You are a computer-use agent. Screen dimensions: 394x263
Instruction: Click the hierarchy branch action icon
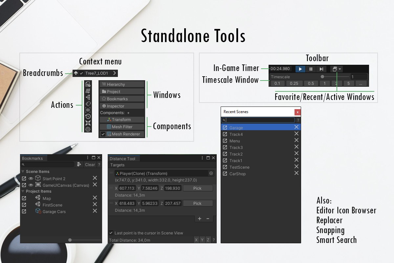click(88, 97)
